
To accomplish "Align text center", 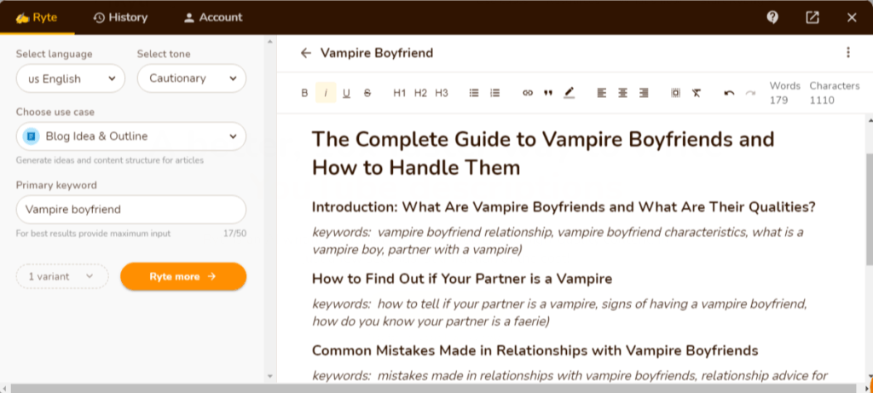I will [x=622, y=93].
